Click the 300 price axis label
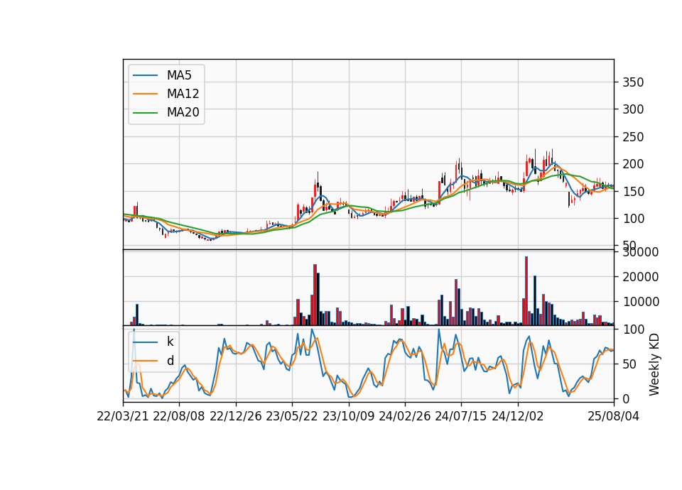The height and width of the screenshot is (490, 682). (633, 109)
